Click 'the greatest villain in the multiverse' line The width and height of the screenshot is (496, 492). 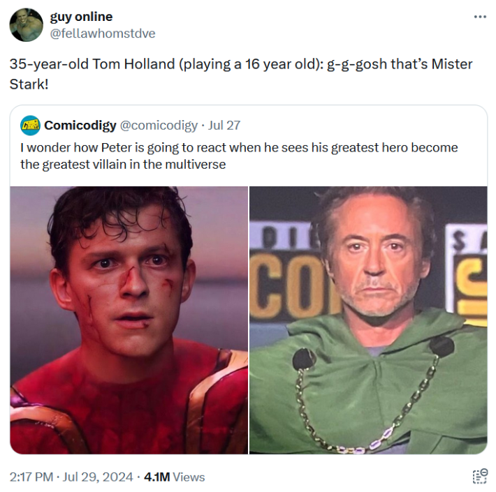pos(123,165)
